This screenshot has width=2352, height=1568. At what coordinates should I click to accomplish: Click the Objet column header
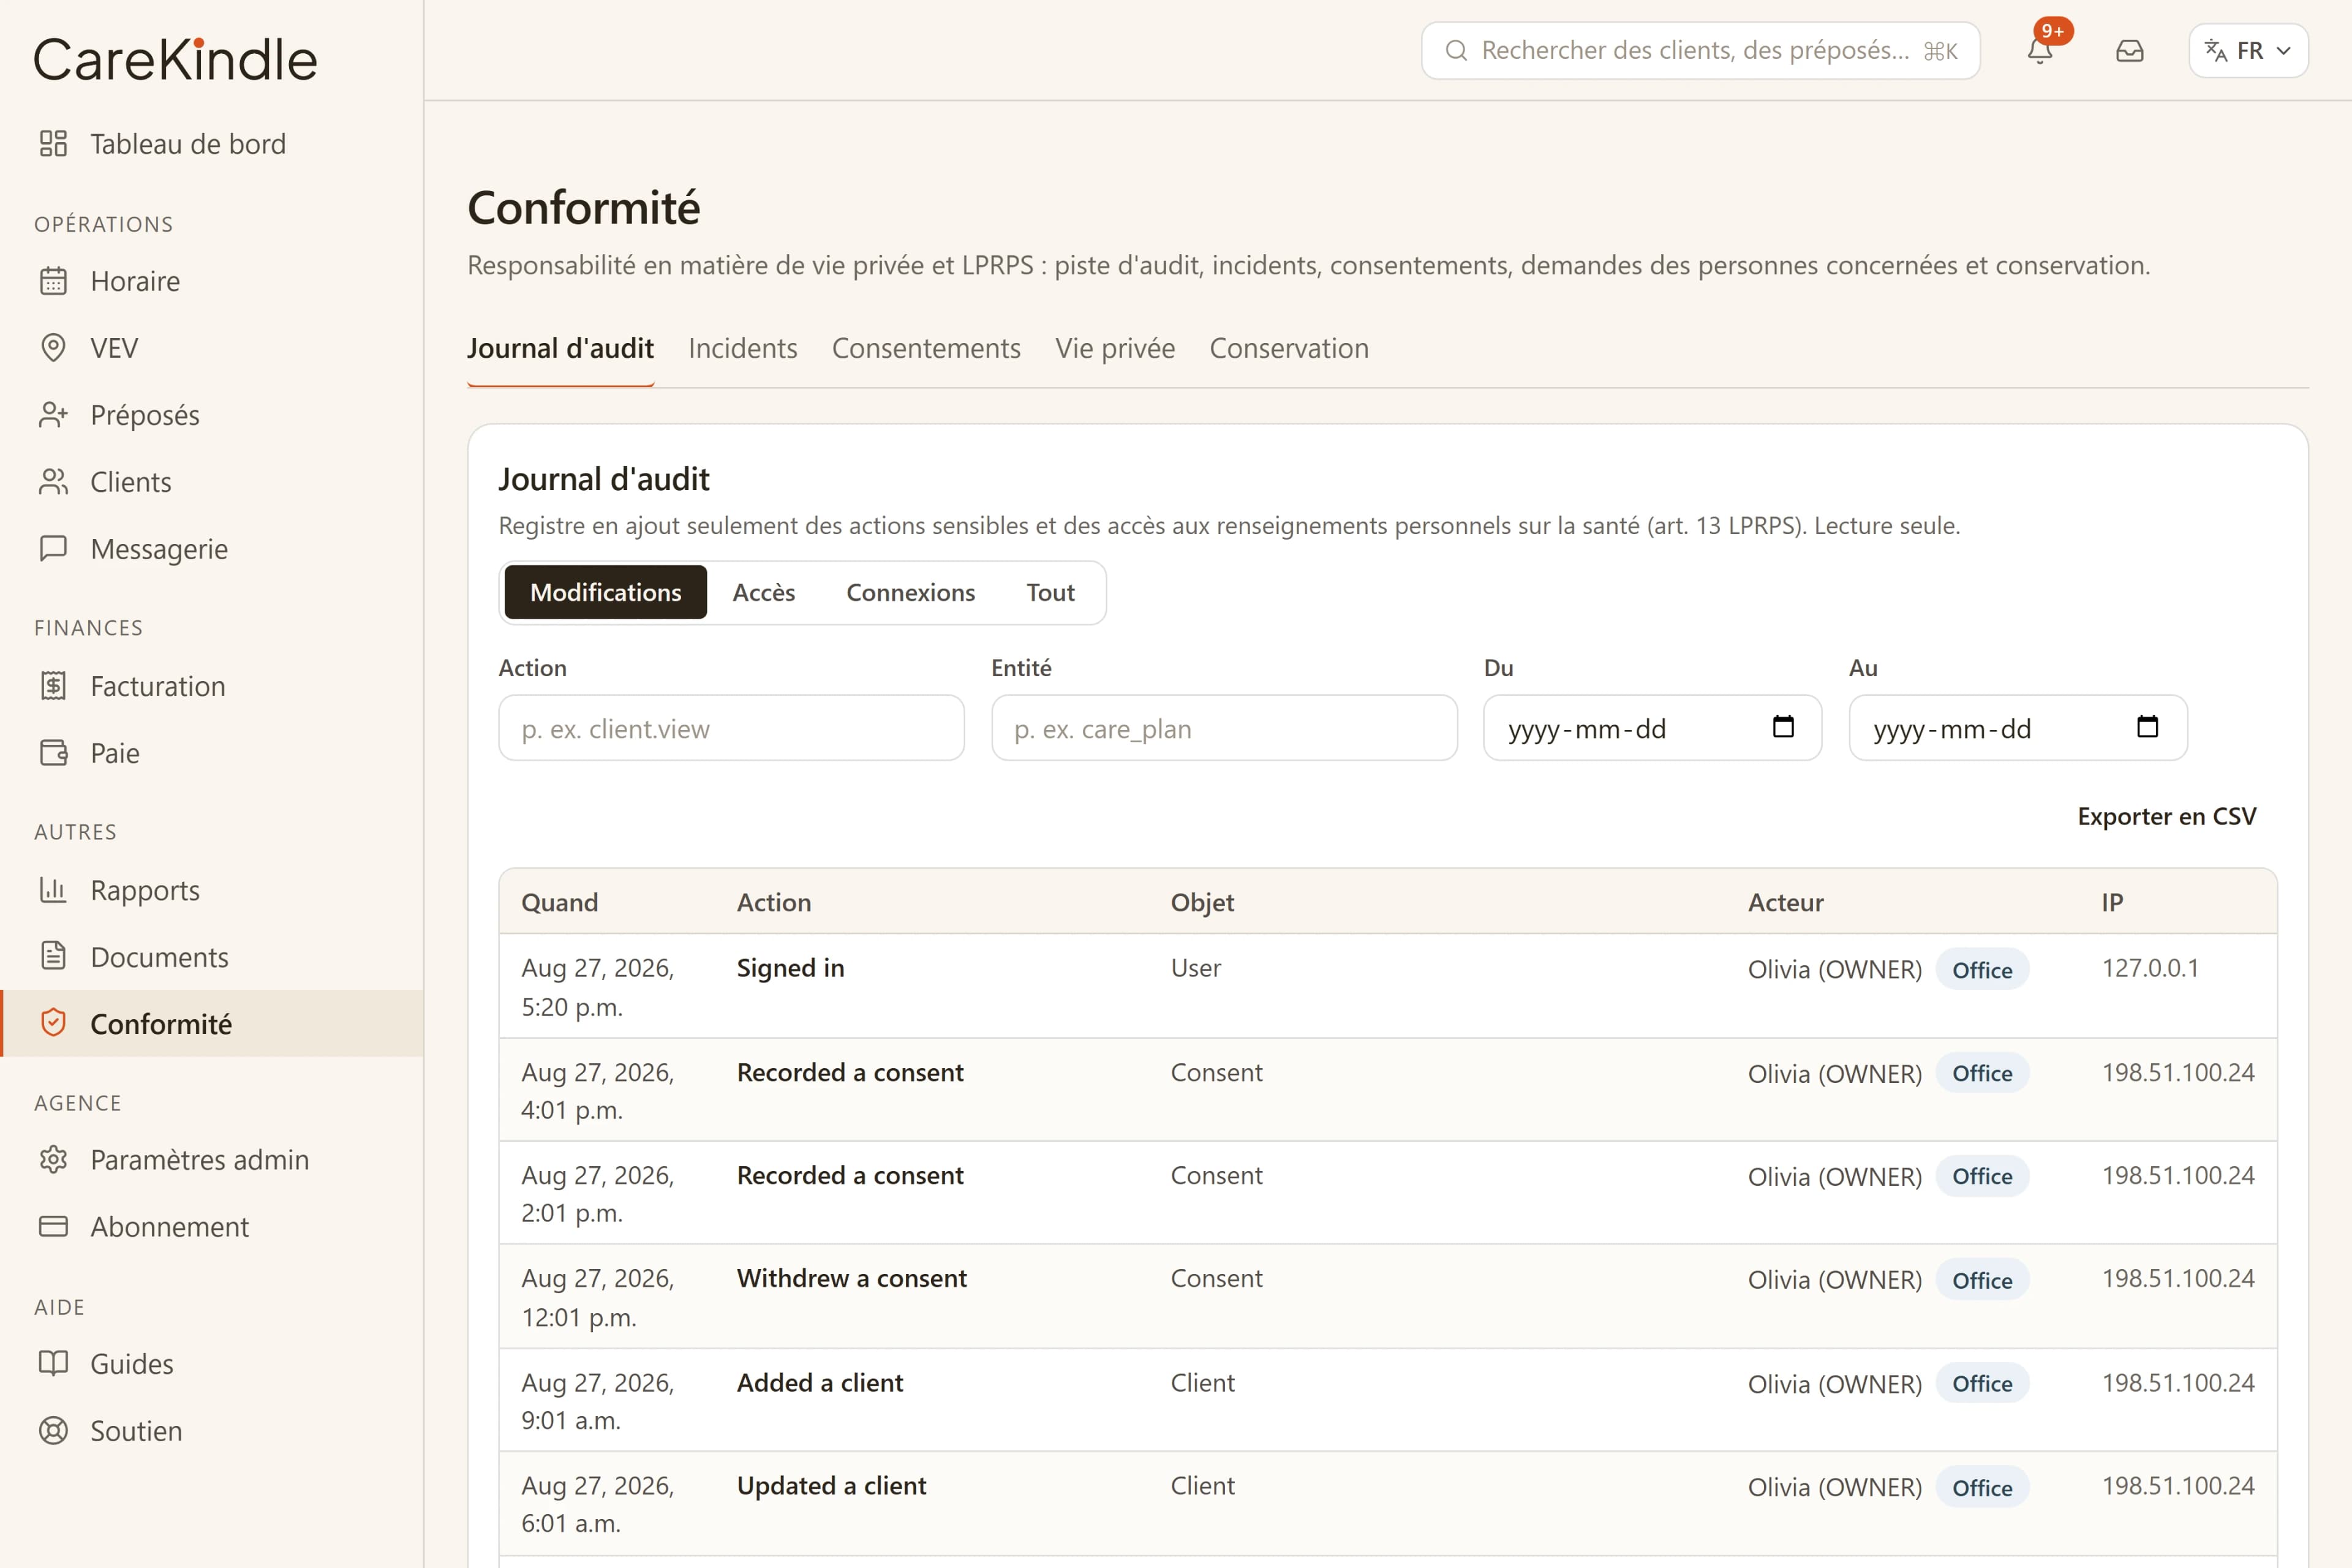[1202, 902]
